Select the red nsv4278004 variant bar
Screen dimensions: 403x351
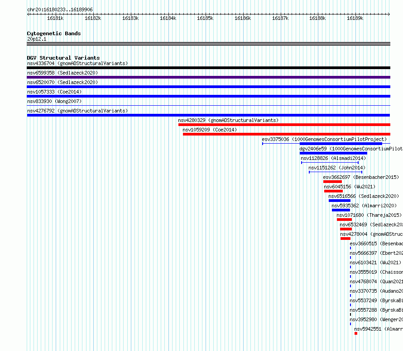(345, 239)
